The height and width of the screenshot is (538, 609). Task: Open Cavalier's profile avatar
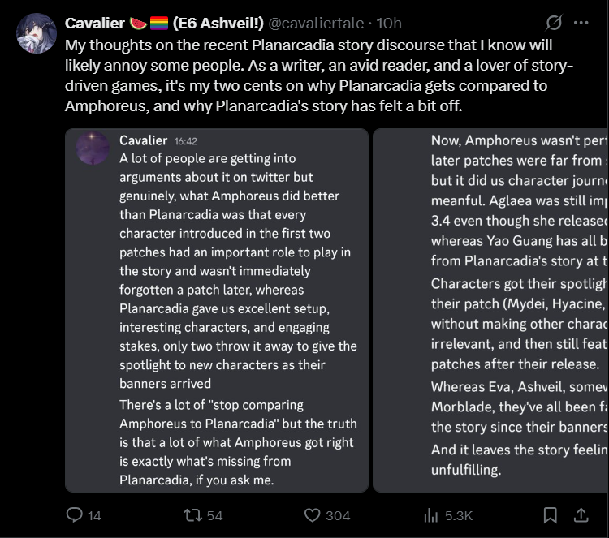[x=37, y=33]
